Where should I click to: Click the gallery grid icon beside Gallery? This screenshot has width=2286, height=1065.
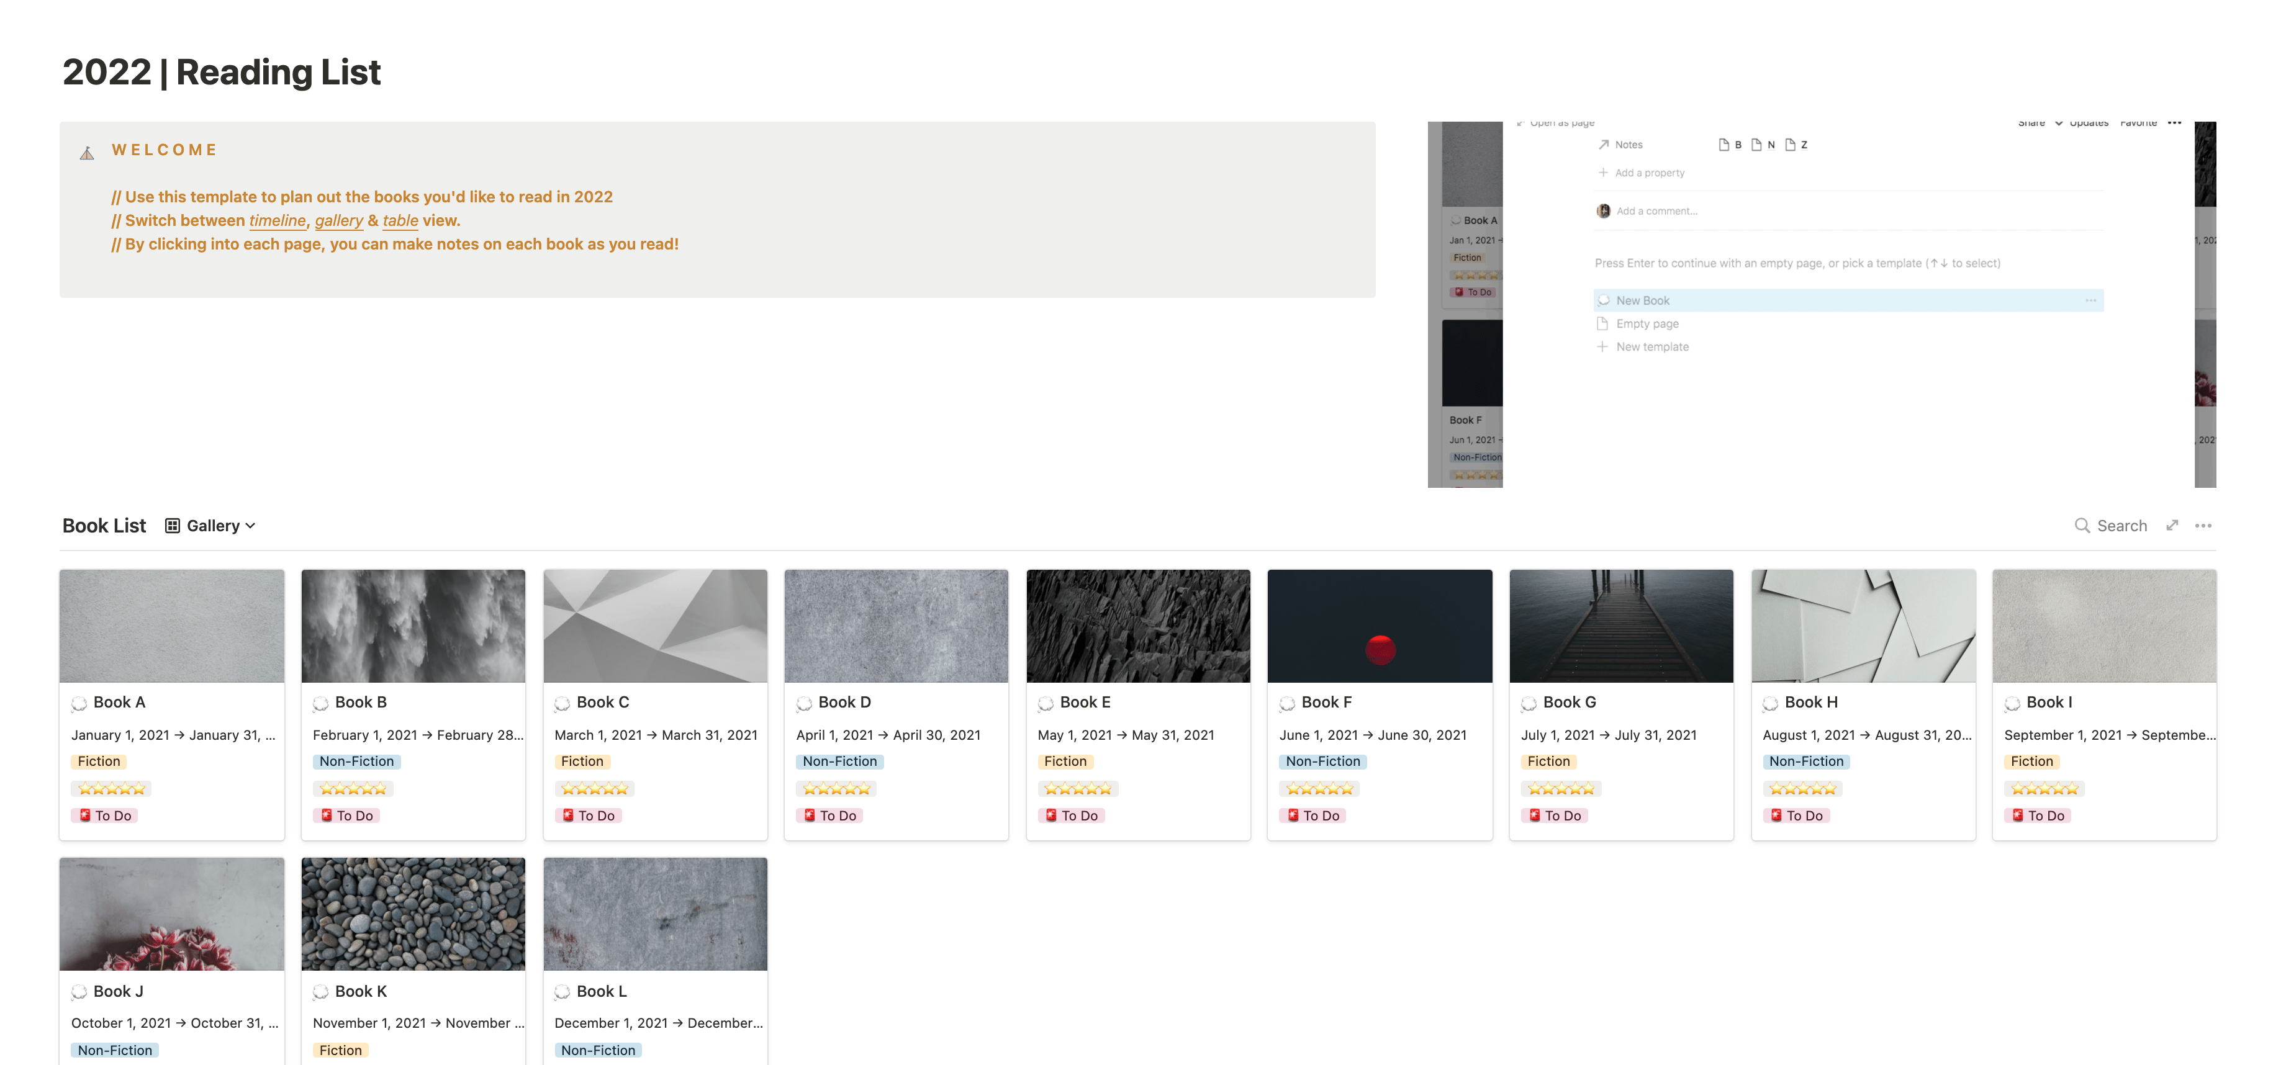[x=172, y=525]
